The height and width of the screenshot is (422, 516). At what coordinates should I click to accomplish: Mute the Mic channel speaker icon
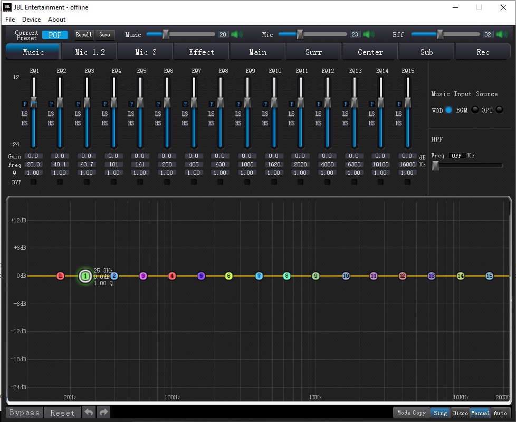[x=369, y=34]
